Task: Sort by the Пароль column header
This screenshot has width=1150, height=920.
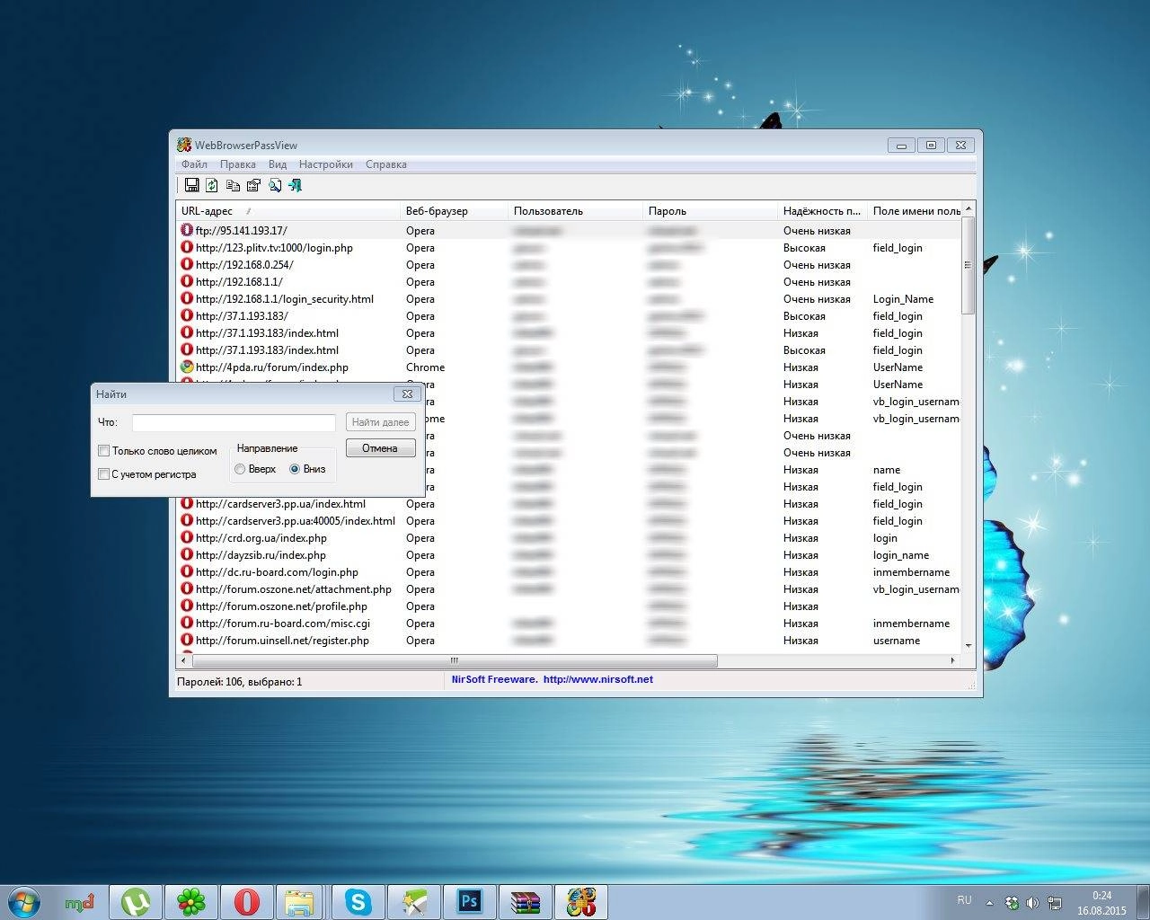Action: click(710, 211)
